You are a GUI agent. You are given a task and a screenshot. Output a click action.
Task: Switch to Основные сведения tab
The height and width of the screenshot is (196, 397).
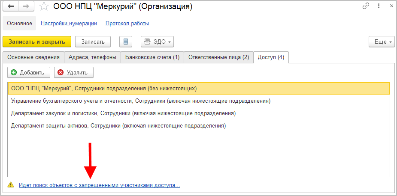33,57
